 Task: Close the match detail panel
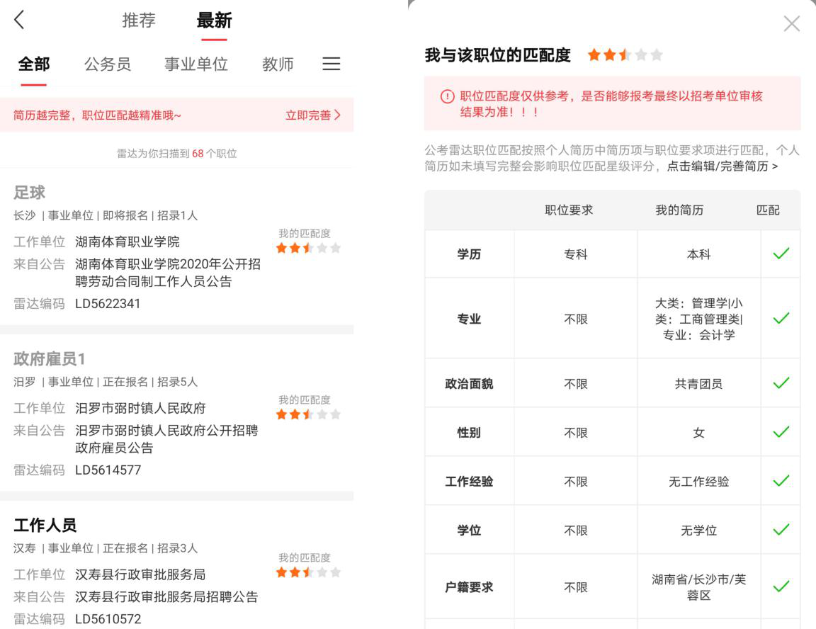click(x=791, y=23)
